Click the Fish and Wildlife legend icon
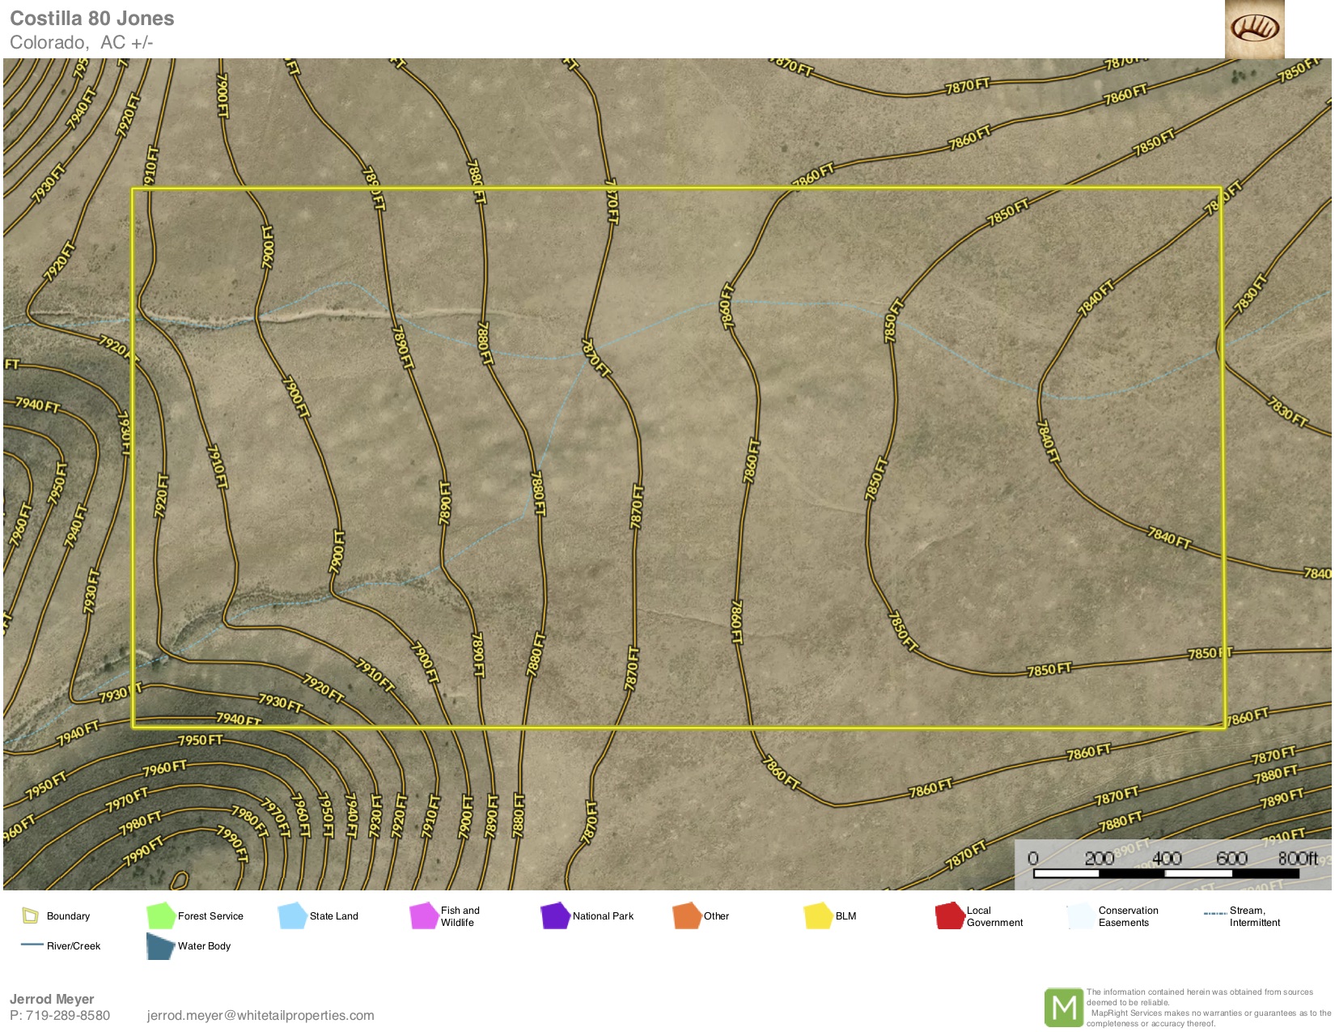The height and width of the screenshot is (1032, 1335). (x=424, y=915)
